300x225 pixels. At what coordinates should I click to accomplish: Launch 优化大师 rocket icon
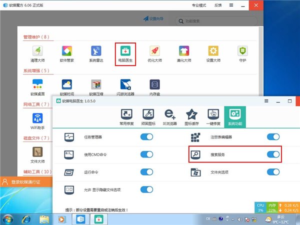tap(155, 51)
